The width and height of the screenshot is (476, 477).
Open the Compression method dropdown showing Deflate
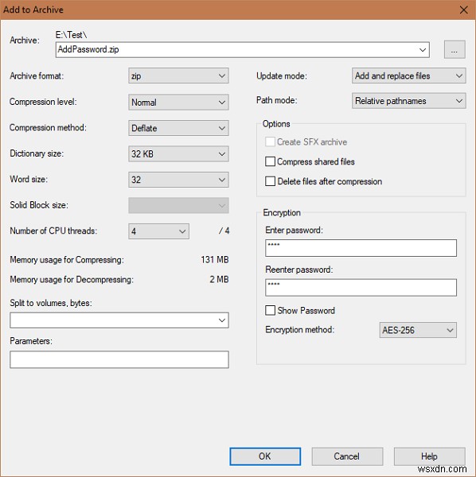tap(178, 128)
